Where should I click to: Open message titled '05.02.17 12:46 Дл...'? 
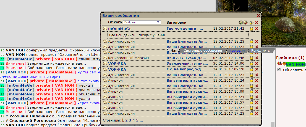(x=186, y=58)
